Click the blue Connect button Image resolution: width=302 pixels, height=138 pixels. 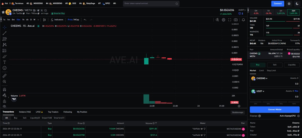(278, 4)
